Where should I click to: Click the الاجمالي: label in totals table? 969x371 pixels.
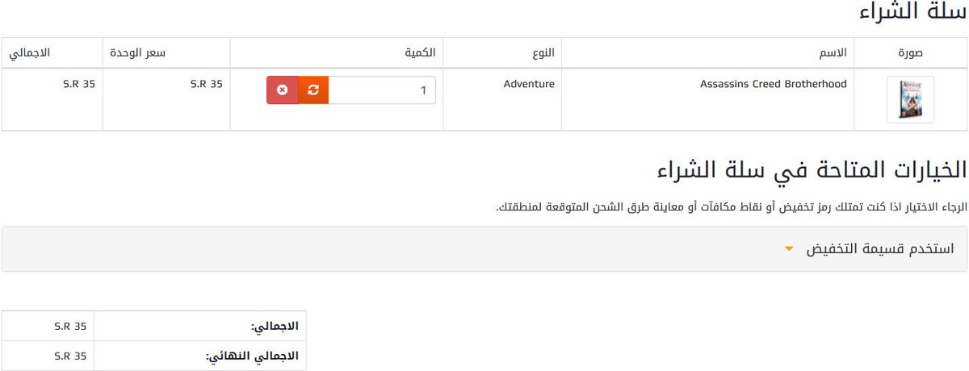(275, 327)
